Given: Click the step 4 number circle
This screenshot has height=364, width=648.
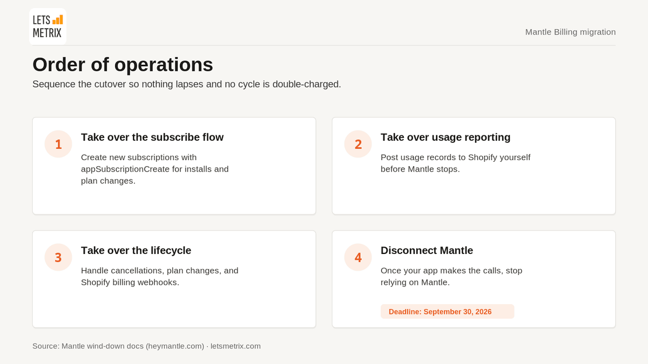Looking at the screenshot, I should [358, 257].
